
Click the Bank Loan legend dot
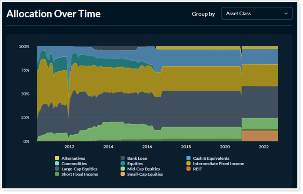[x=123, y=158]
